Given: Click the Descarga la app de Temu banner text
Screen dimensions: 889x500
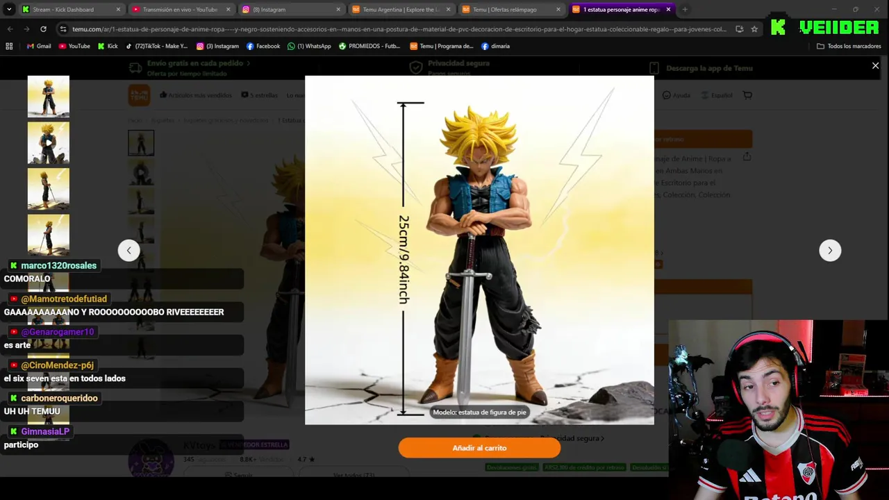Looking at the screenshot, I should click(709, 68).
